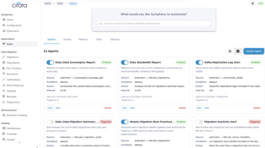Switch to the Activity tab
The height and width of the screenshot is (148, 265).
click(67, 39)
